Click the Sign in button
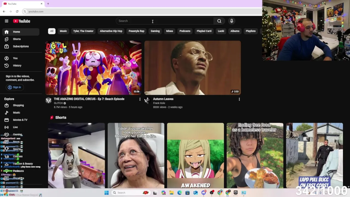Screen dimensions: 350x197 tap(14, 87)
